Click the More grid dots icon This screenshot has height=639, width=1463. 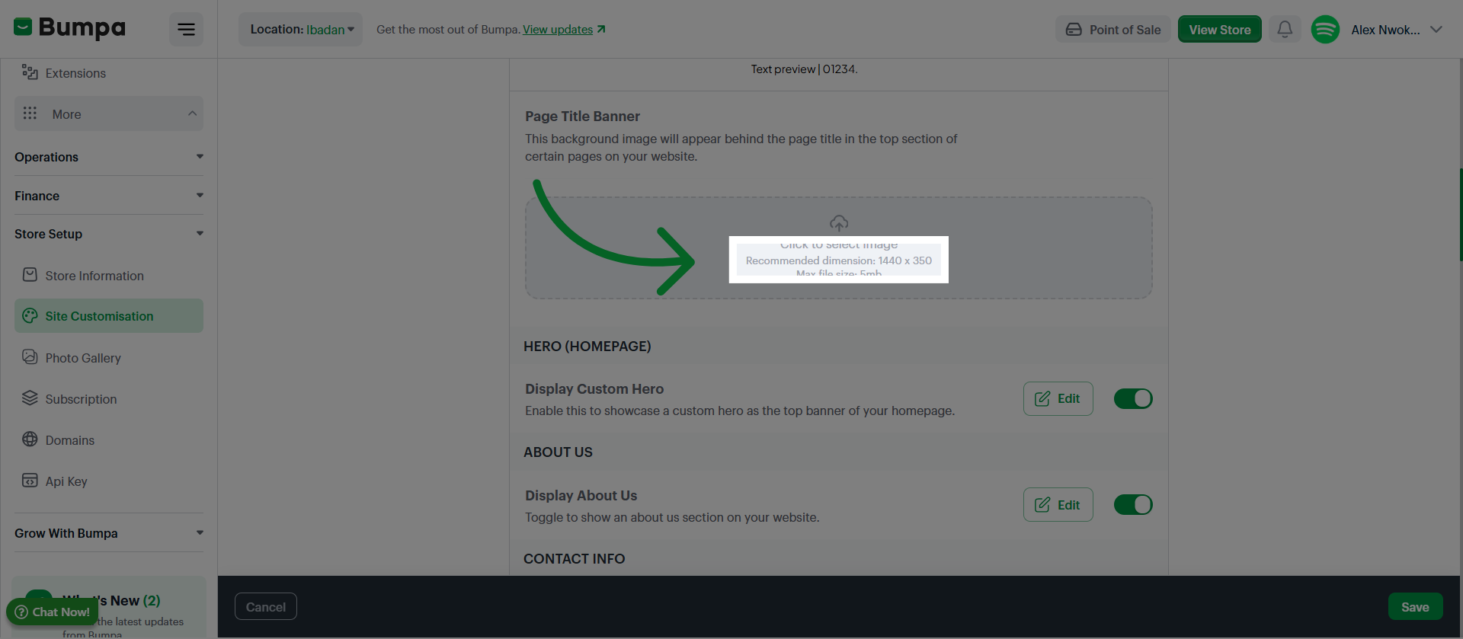pos(30,113)
